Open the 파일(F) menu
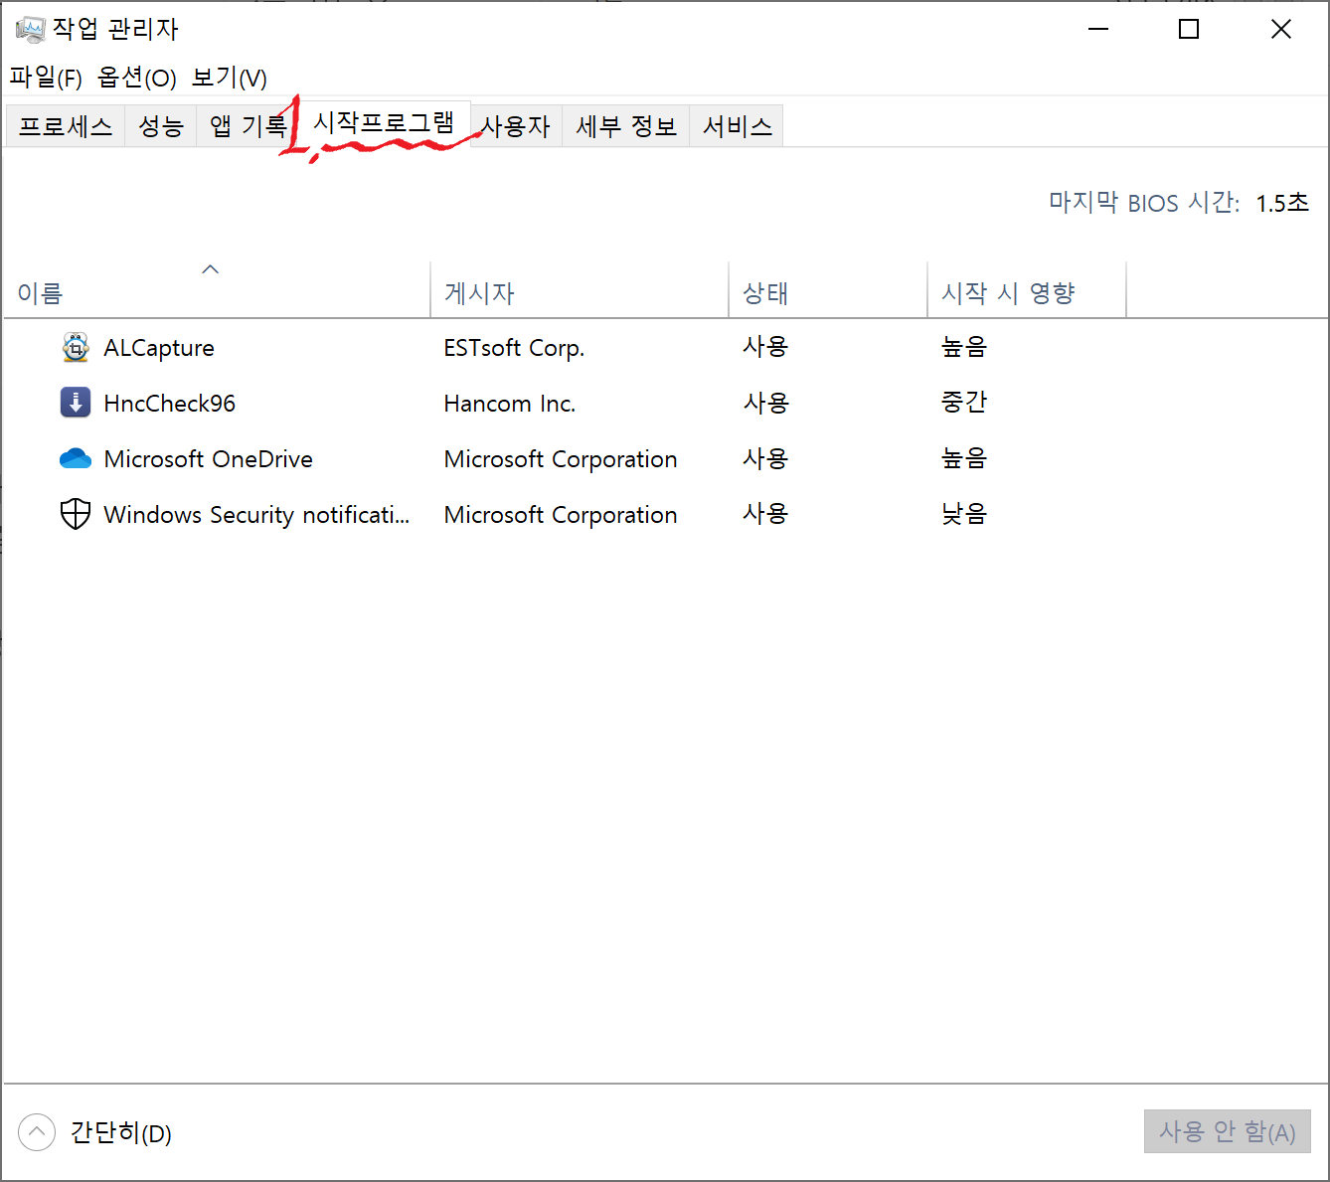This screenshot has width=1330, height=1182. point(46,78)
